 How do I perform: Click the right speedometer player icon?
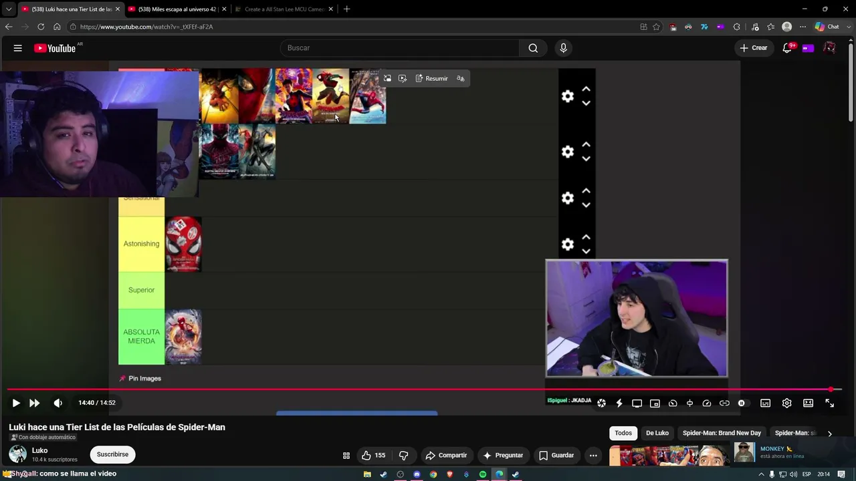tap(707, 404)
